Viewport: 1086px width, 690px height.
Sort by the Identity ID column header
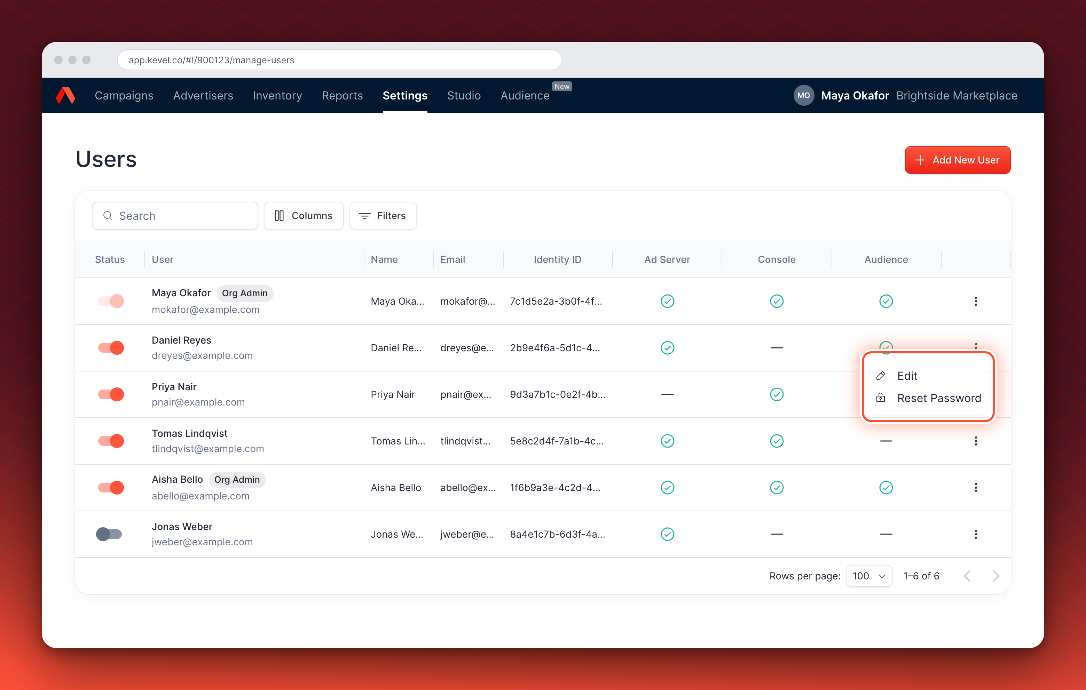coord(557,259)
